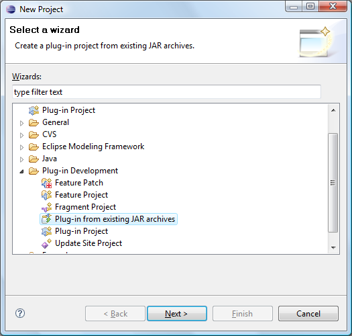Click the Update Site Project diamond icon

coord(47,243)
